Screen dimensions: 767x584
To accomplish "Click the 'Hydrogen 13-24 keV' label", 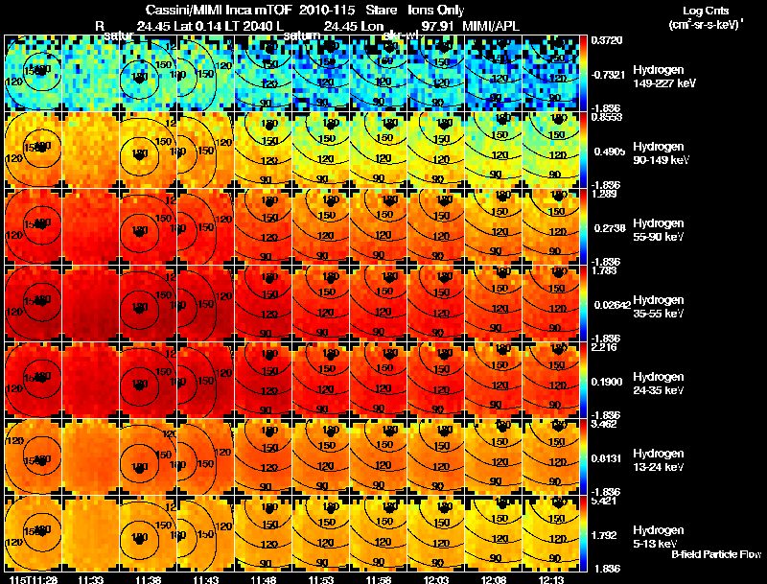I will 659,460.
